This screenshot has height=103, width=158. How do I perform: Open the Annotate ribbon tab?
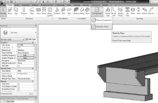(x=25, y=5)
